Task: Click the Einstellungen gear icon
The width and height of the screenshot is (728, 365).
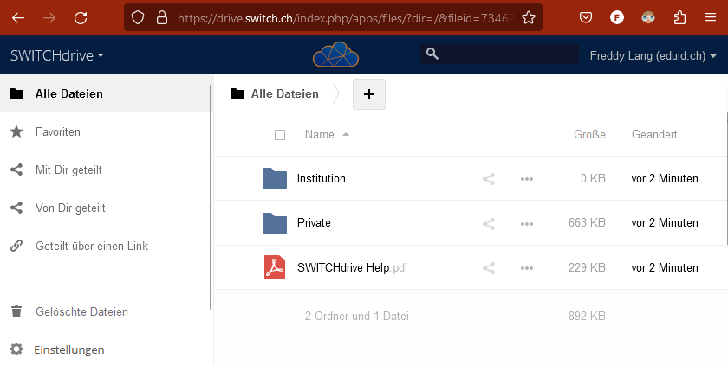Action: pyautogui.click(x=16, y=349)
